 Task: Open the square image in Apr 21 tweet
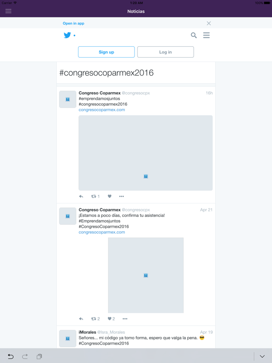[x=146, y=275]
